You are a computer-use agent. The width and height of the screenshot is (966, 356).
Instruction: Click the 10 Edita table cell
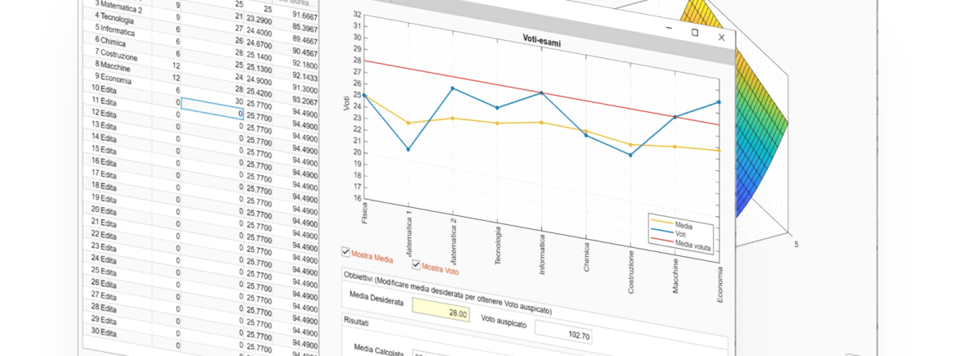[106, 90]
